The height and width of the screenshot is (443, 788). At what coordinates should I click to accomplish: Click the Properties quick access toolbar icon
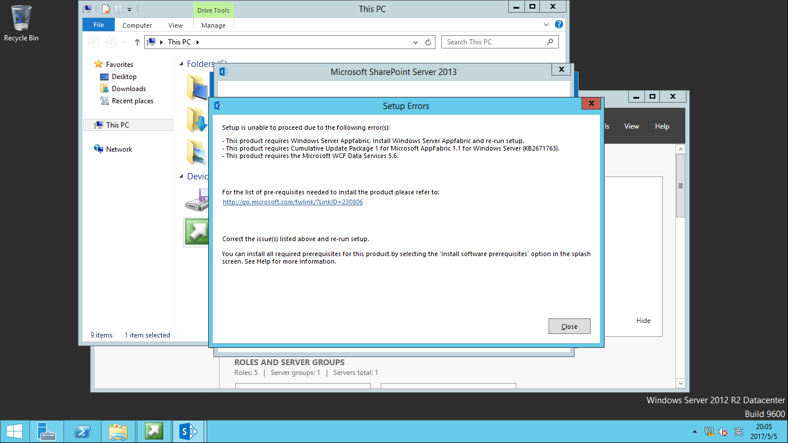pyautogui.click(x=106, y=9)
